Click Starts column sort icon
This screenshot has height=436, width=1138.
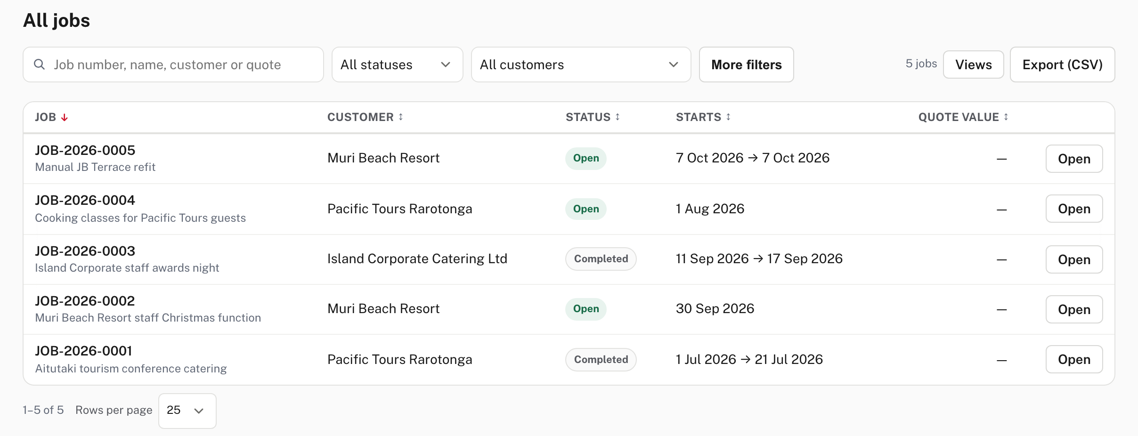728,117
